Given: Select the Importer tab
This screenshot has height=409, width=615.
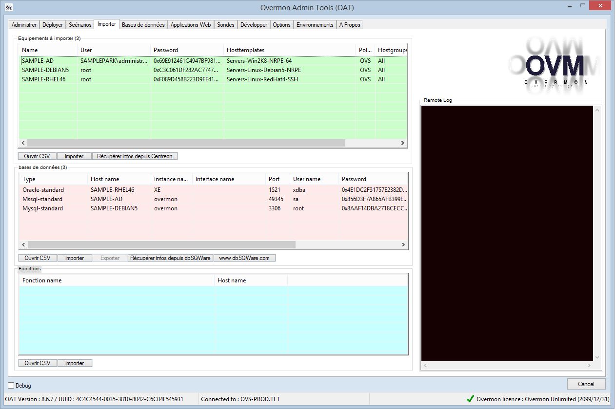Looking at the screenshot, I should 107,24.
